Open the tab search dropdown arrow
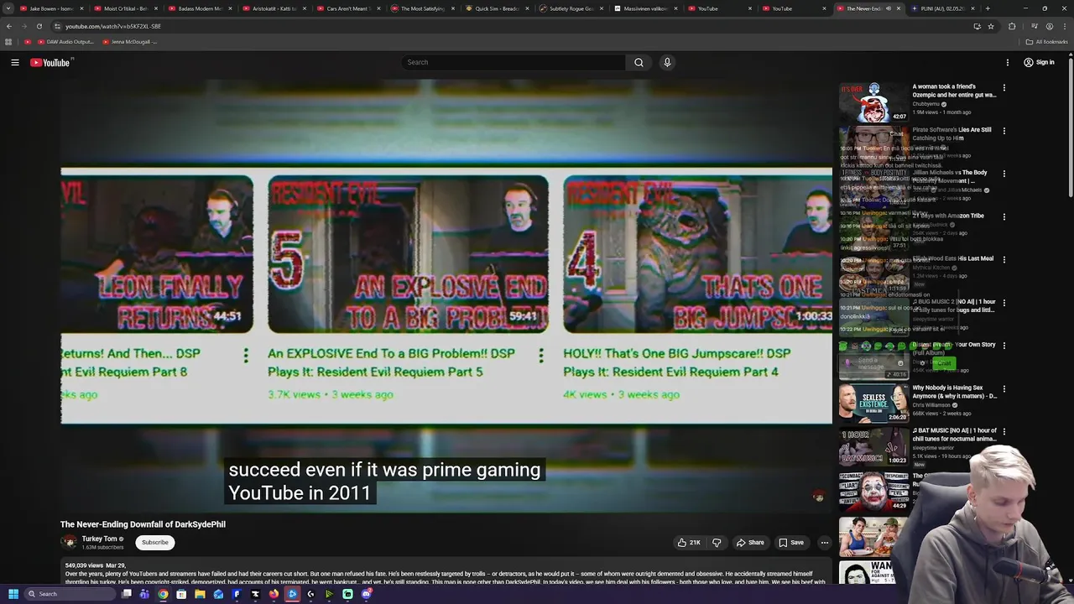This screenshot has width=1074, height=604. coord(8,8)
